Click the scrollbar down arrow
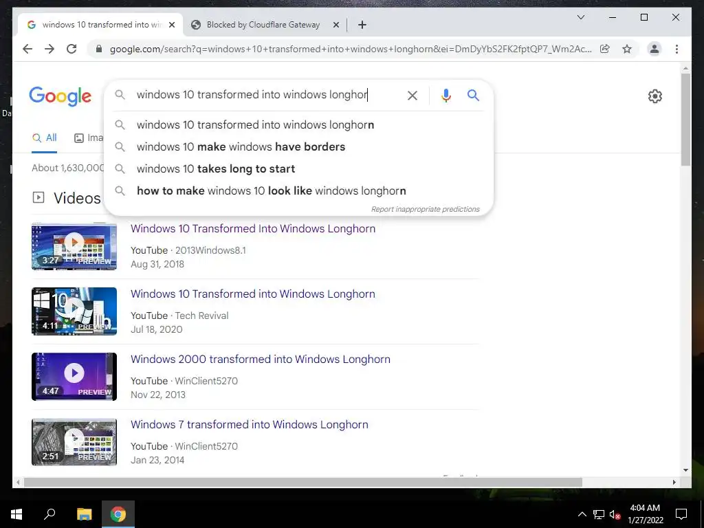 685,470
